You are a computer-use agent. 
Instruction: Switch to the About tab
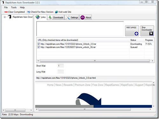86,18
